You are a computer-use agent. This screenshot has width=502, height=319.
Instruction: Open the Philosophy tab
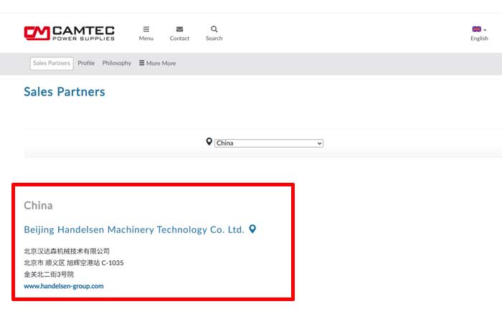click(x=116, y=63)
